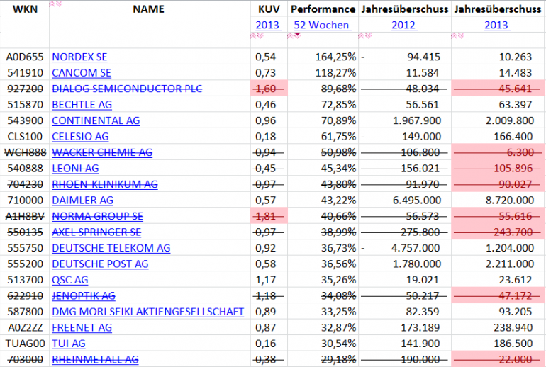This screenshot has width=546, height=367.
Task: Select KUV value 1,17 for QSC
Action: click(x=265, y=280)
